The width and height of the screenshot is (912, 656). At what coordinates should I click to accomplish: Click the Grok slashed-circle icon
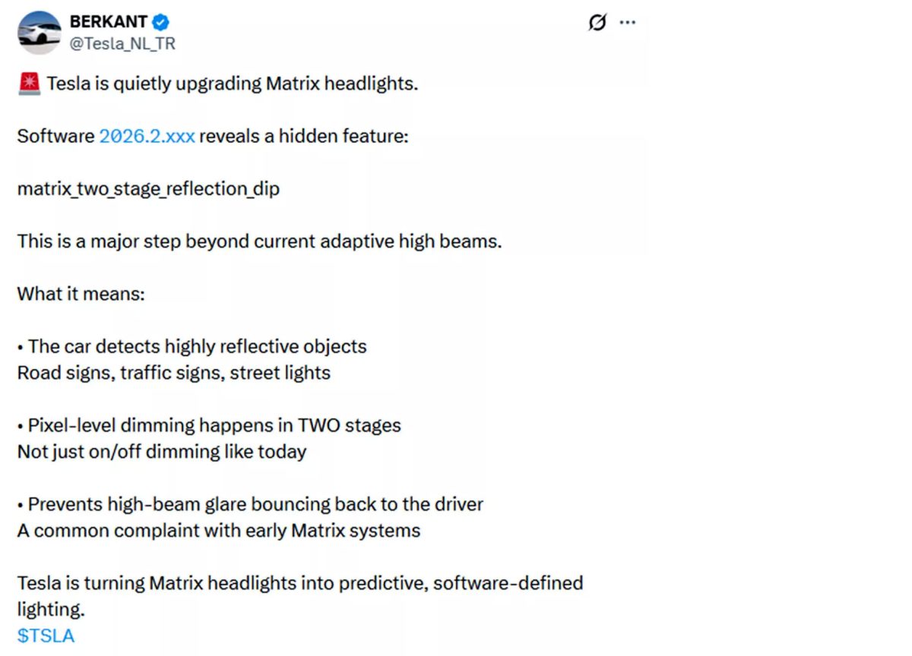click(597, 23)
